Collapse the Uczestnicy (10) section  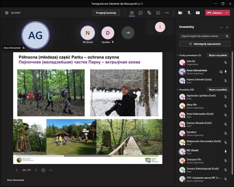point(178,89)
